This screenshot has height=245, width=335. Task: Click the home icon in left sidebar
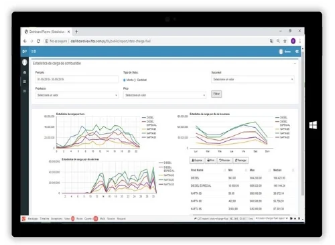[x=25, y=72]
